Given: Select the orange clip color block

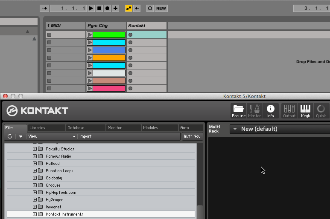Looking at the screenshot, I should (x=109, y=58).
